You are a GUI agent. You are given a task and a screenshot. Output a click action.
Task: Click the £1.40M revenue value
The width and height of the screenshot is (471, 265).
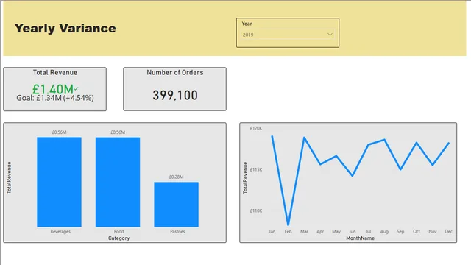(53, 89)
